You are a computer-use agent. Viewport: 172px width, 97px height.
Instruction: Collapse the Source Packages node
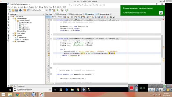tap(13, 19)
